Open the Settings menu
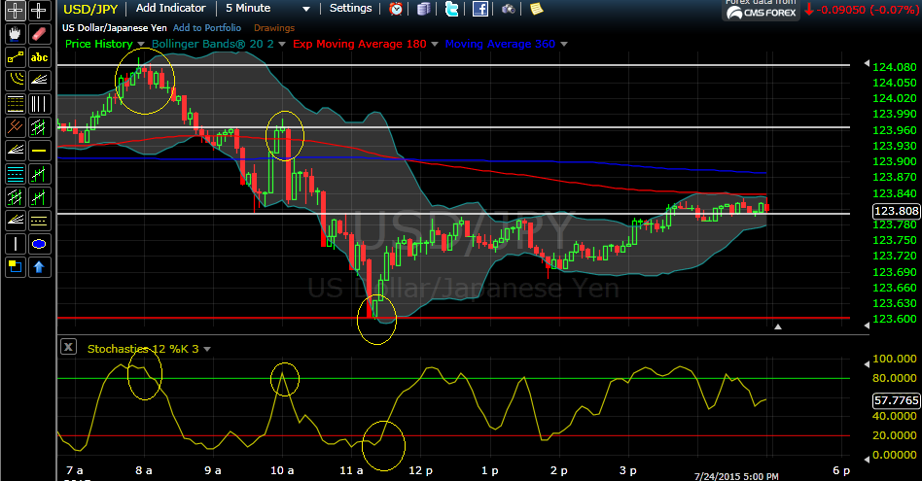The height and width of the screenshot is (481, 922). 350,8
